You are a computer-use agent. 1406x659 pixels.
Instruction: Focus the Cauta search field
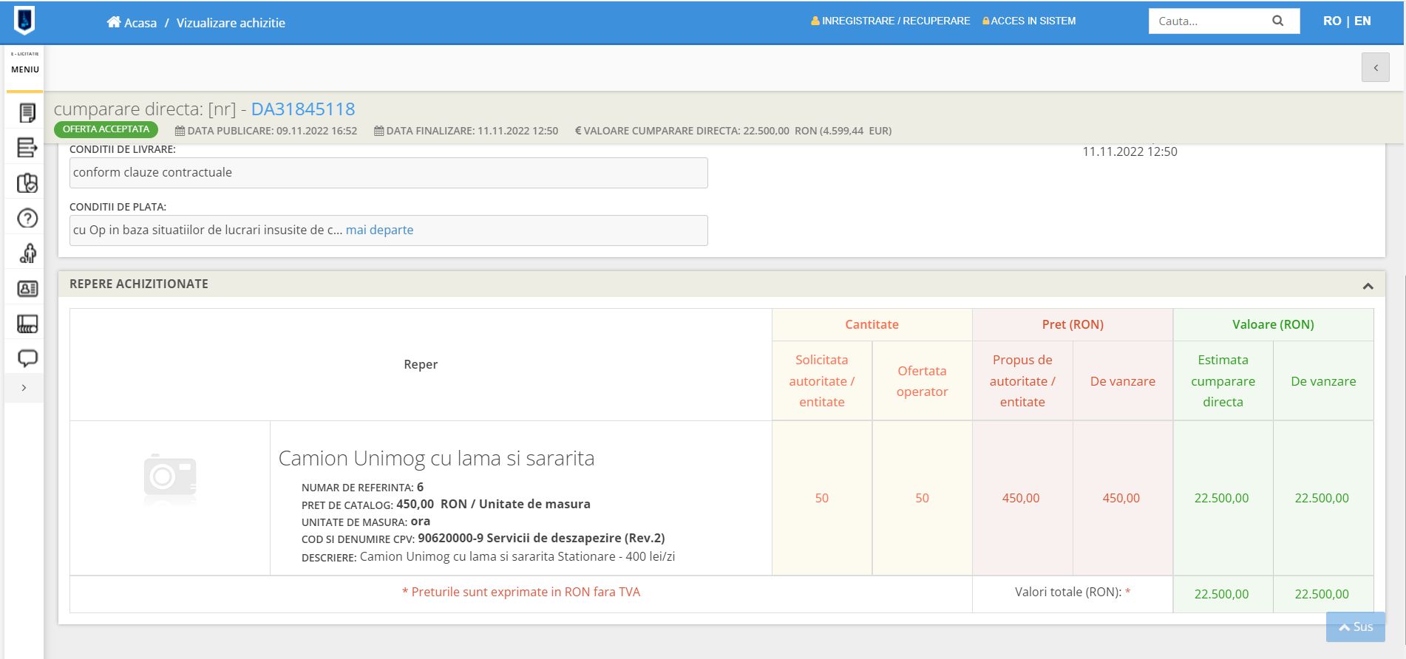pos(1208,21)
